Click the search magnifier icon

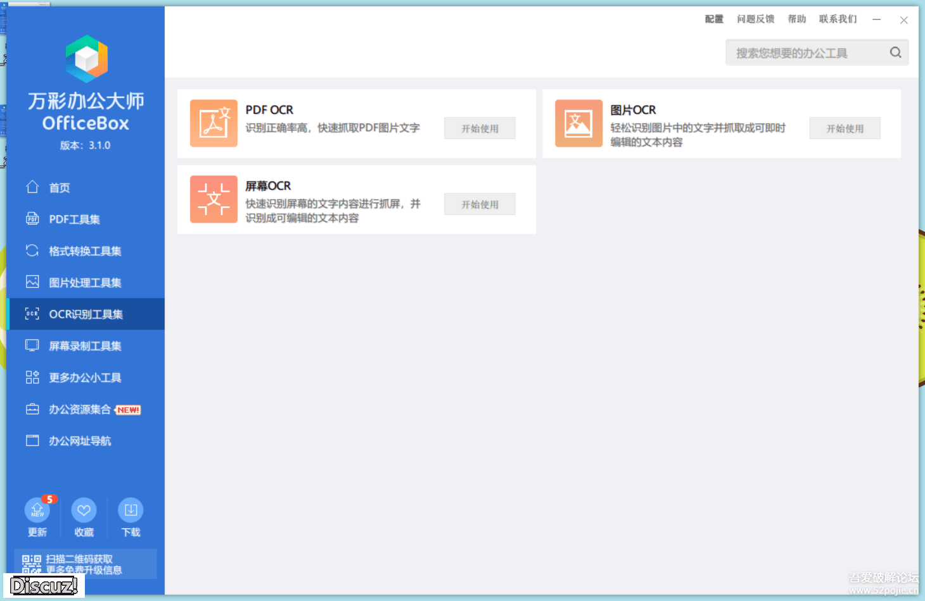[x=895, y=53]
